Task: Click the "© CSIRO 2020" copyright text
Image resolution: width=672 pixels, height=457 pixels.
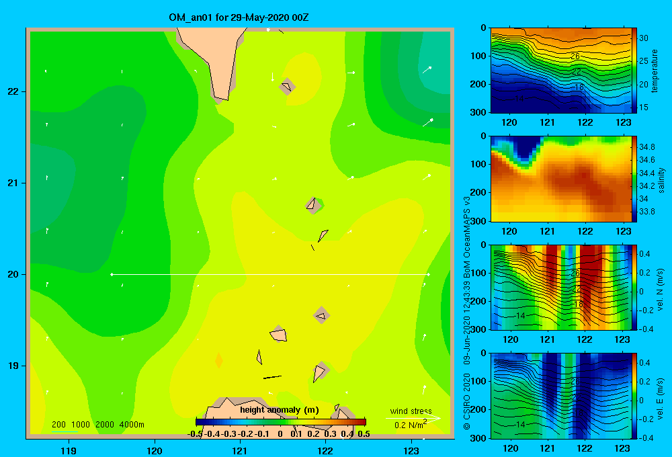Action: (x=467, y=401)
